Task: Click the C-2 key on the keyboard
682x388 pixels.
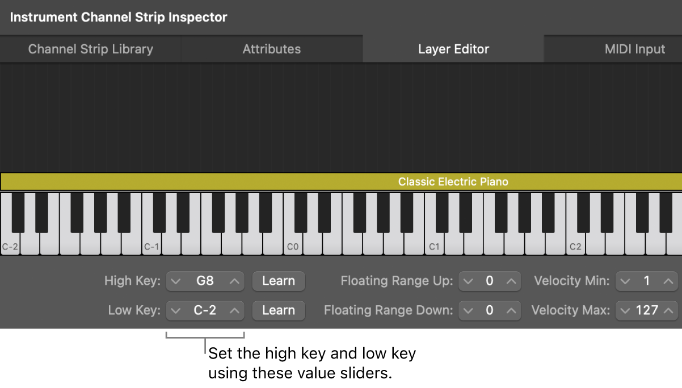Action: (x=9, y=244)
